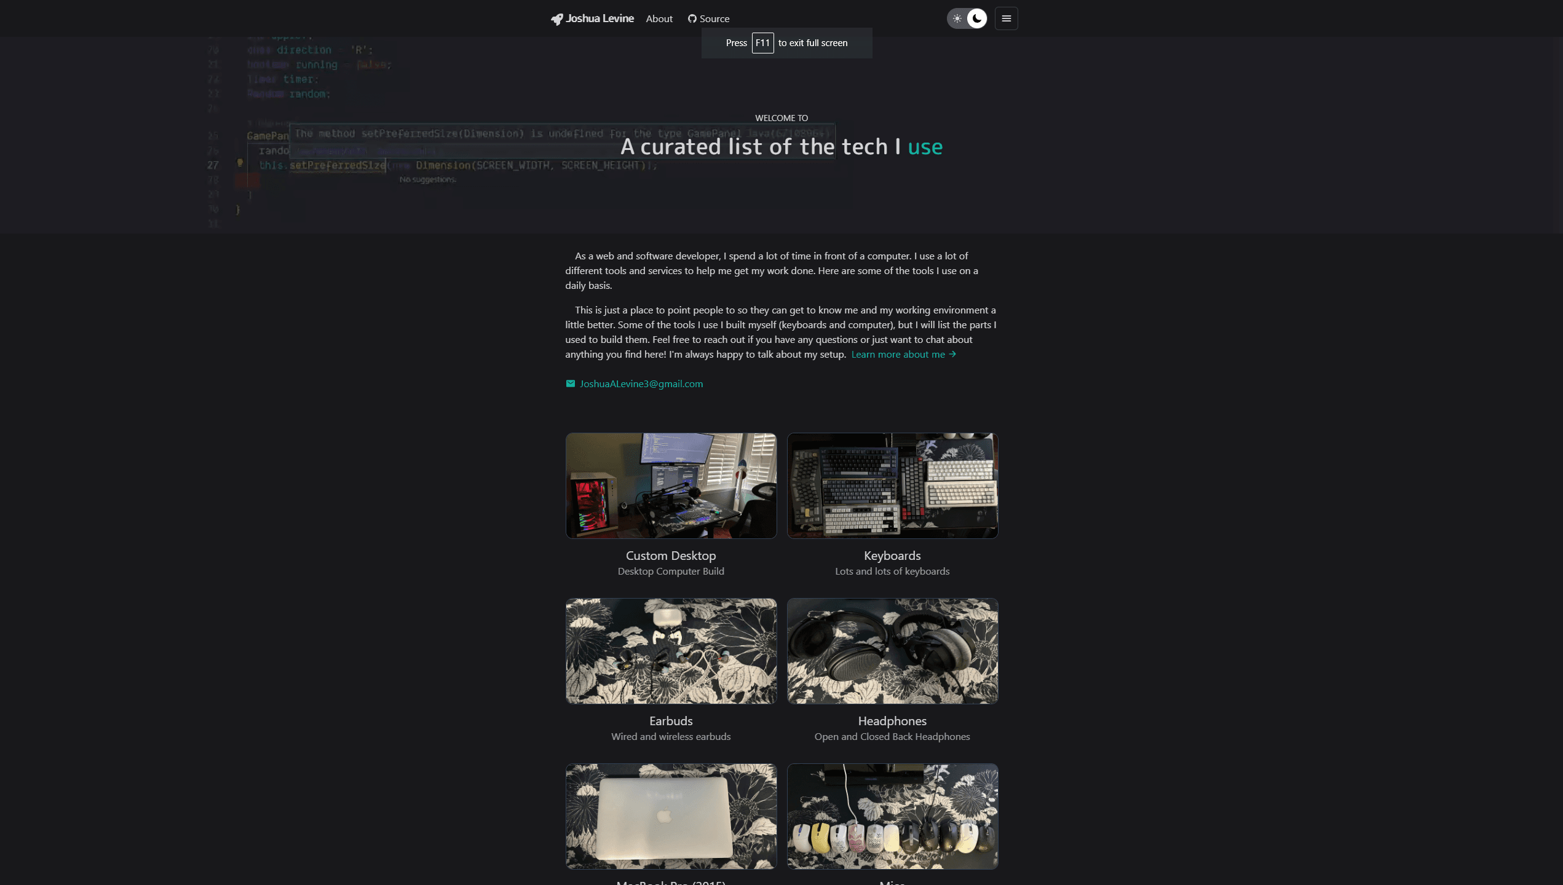Click 'Open and Closed Back Headphones' subtitle
The width and height of the screenshot is (1563, 885).
click(892, 737)
